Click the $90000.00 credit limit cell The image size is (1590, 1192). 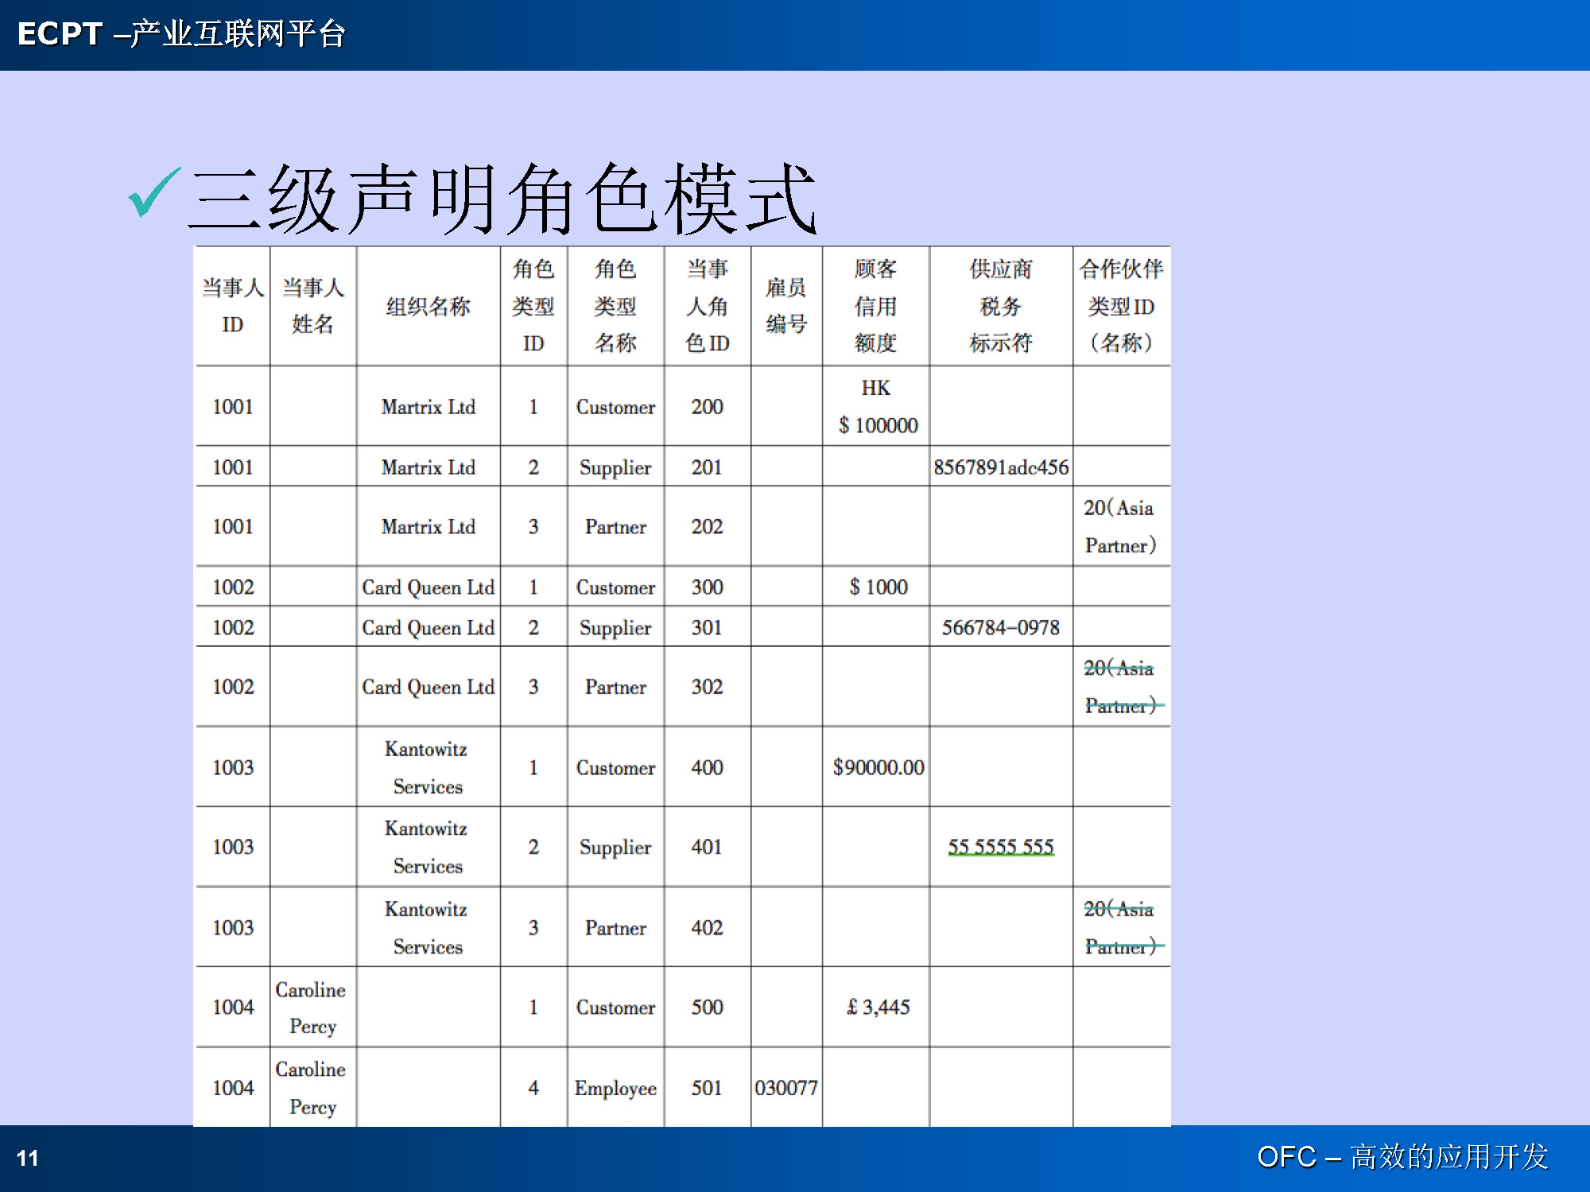[x=878, y=768]
